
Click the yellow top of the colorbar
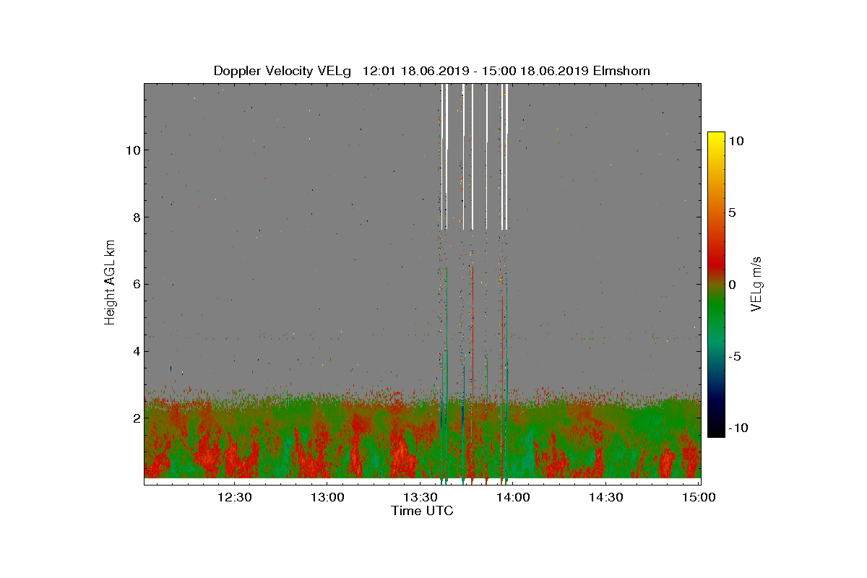click(716, 139)
